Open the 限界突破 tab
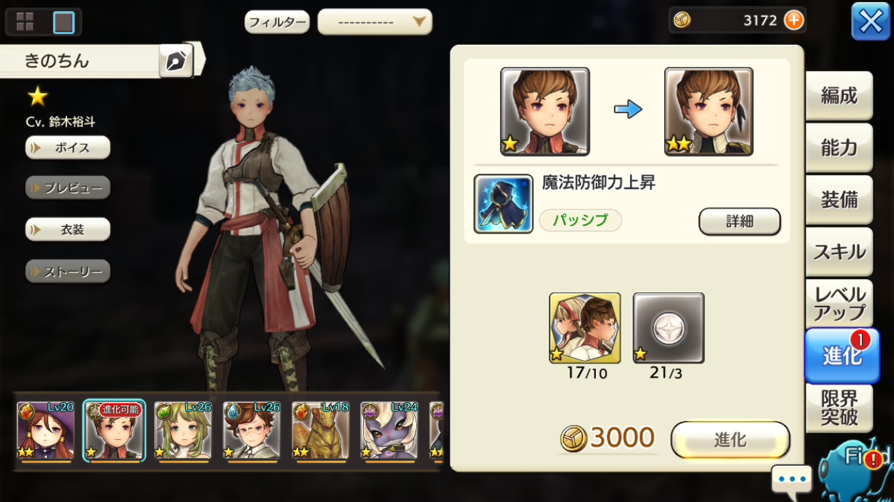The height and width of the screenshot is (502, 894). coord(839,408)
